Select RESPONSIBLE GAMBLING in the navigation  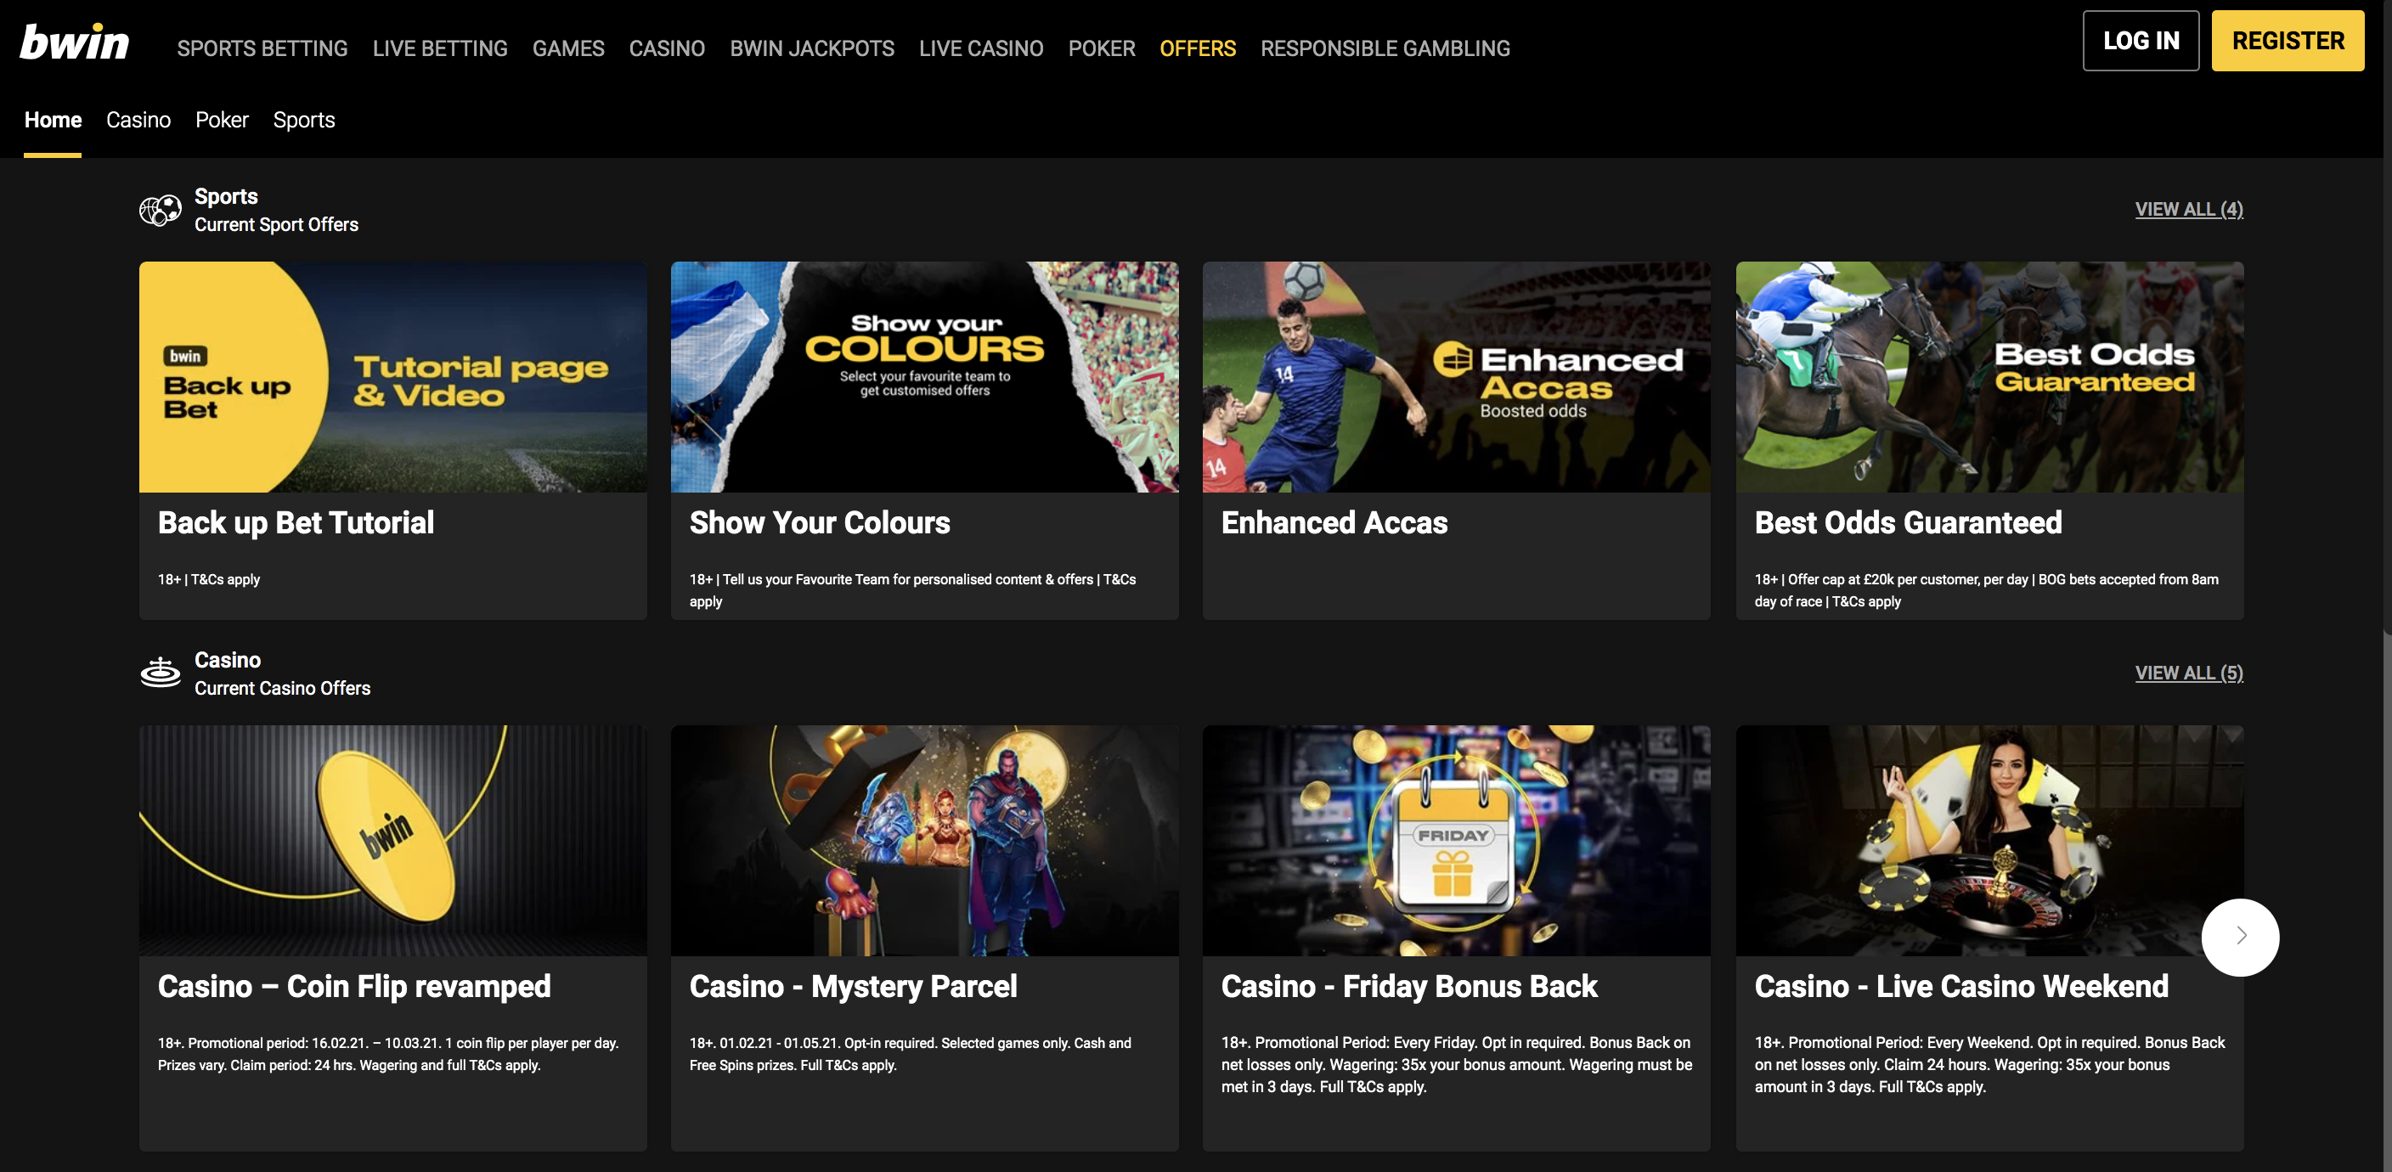[1385, 48]
